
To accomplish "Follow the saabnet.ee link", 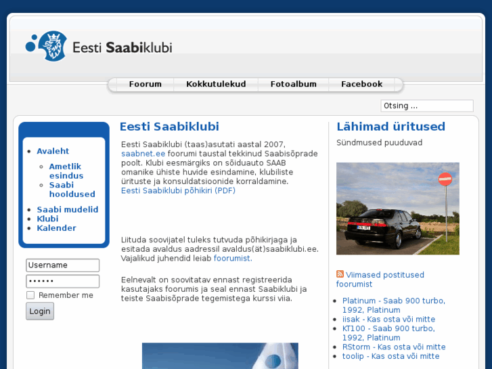I will point(143,154).
